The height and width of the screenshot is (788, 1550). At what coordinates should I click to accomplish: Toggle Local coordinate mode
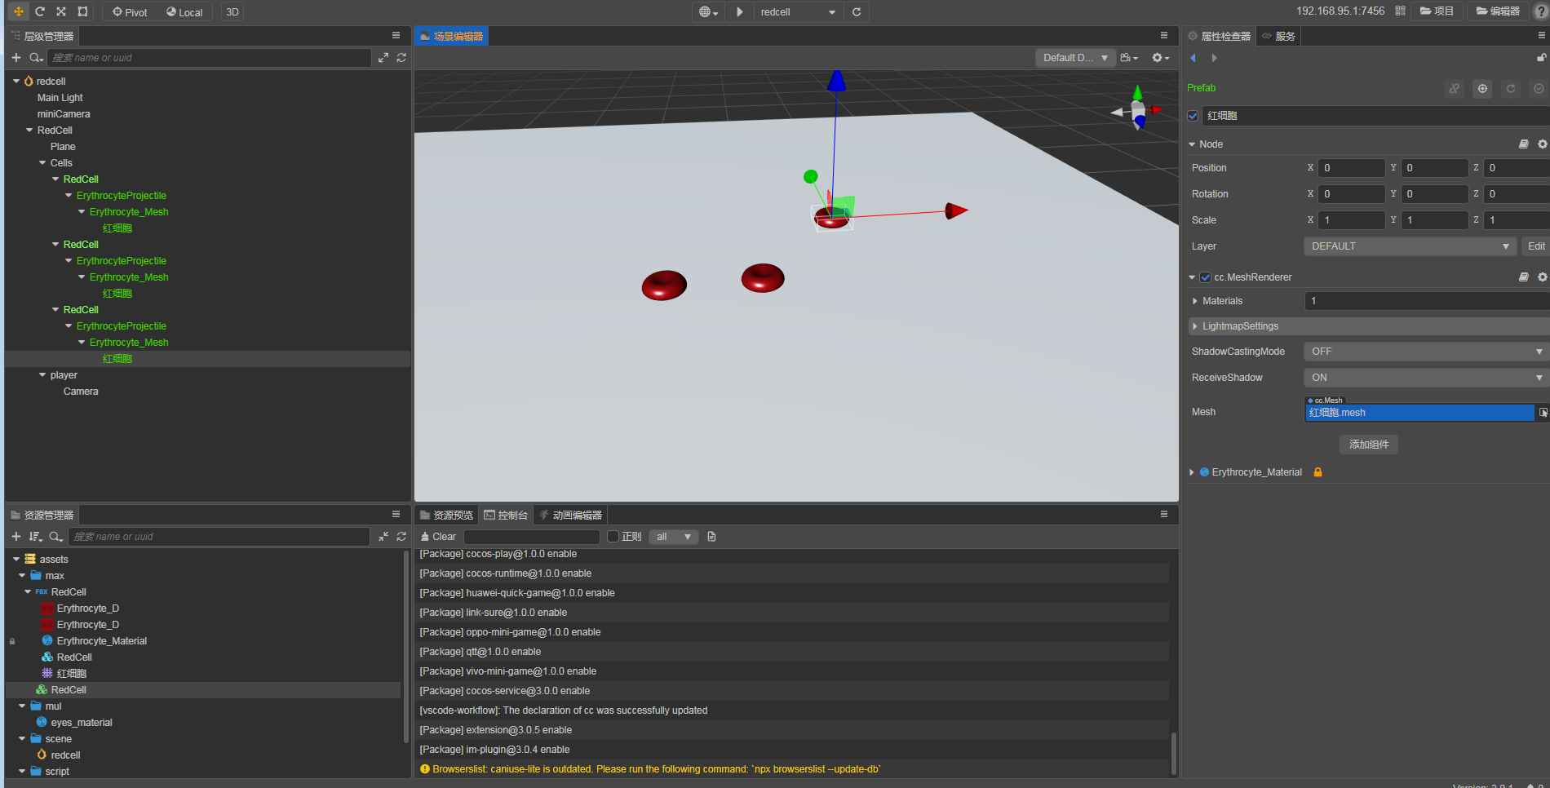pyautogui.click(x=184, y=12)
